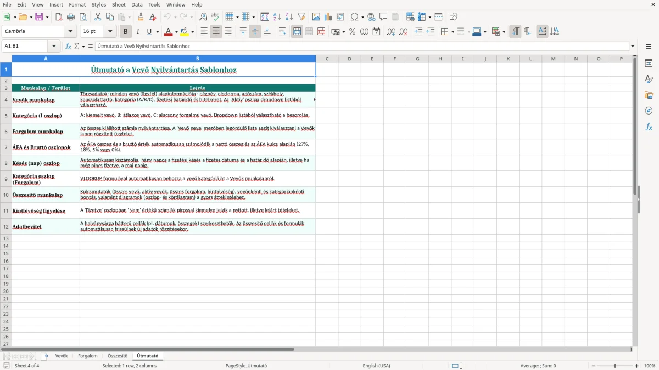Toggle Left-To-Right text direction
The height and width of the screenshot is (370, 659).
click(515, 32)
